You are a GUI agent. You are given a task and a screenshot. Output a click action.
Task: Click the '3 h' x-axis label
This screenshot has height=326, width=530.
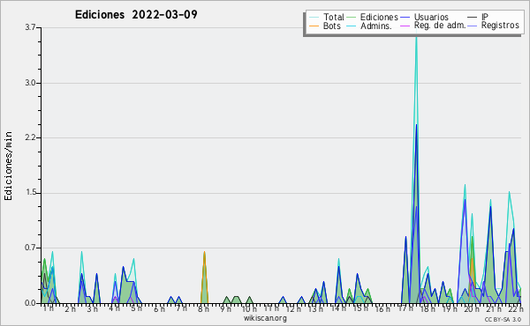point(92,309)
